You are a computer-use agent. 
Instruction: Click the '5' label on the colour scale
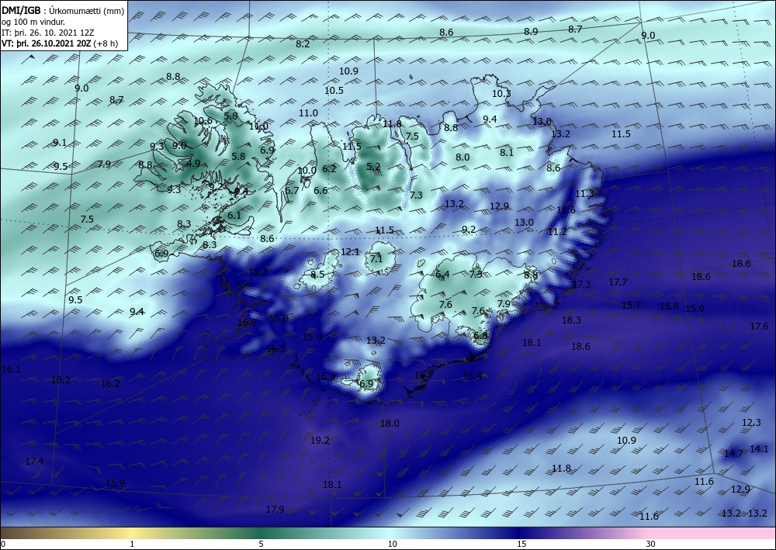point(261,545)
